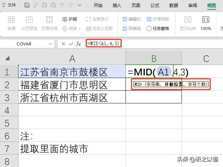Select column A header

click(72, 59)
